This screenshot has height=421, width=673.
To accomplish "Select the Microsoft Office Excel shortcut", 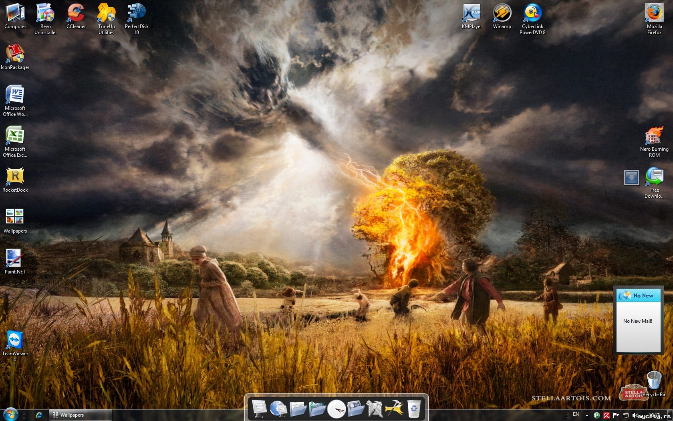I will (x=15, y=142).
